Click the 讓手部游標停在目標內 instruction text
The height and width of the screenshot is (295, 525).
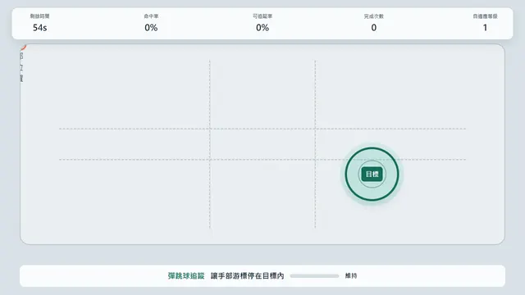[x=248, y=276]
